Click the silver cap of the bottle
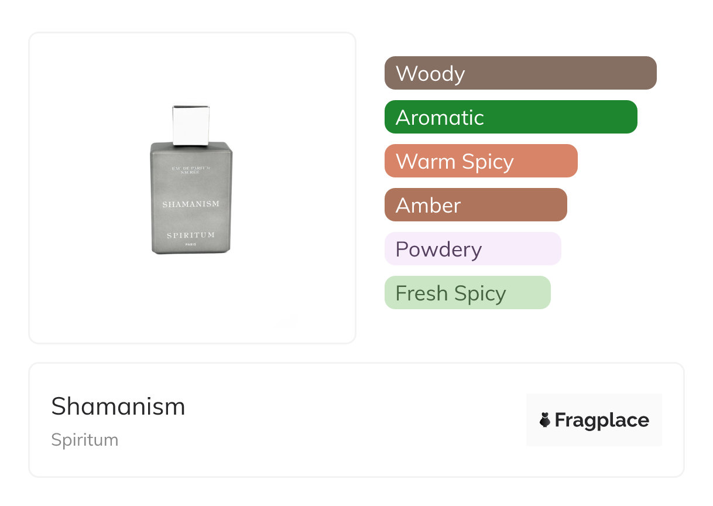The height and width of the screenshot is (506, 713). pyautogui.click(x=191, y=124)
